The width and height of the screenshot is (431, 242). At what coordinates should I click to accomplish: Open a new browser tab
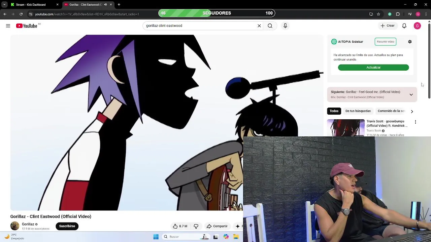click(x=119, y=5)
